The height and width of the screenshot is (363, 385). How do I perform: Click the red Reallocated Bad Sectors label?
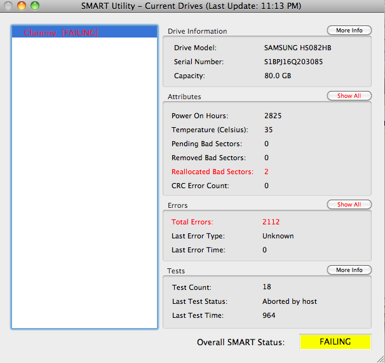pyautogui.click(x=212, y=172)
